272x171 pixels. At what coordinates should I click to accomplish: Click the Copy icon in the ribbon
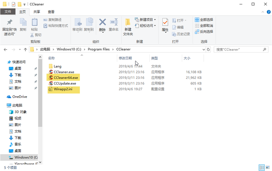[x=23, y=22]
